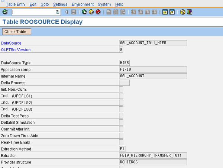This screenshot has height=168, width=223.
Task: Open Help via question mark icon
Action: (182, 12)
